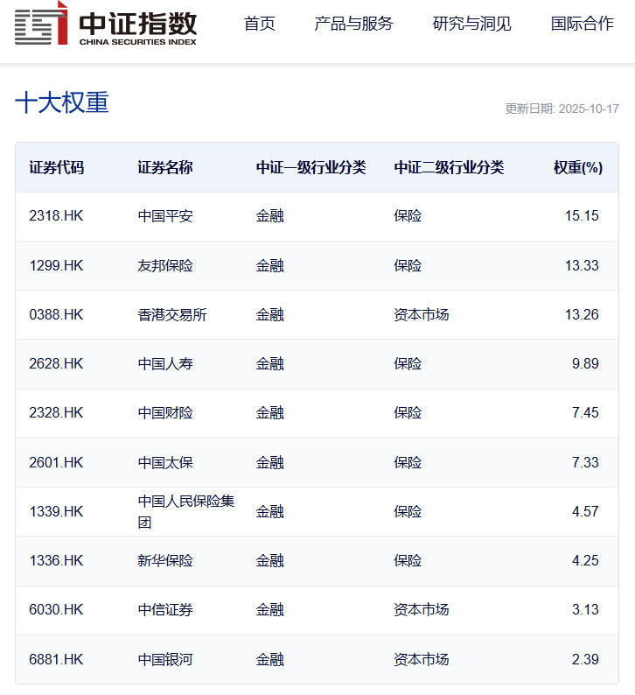Open the 产品与服务 menu
Image resolution: width=635 pixels, height=695 pixels.
pyautogui.click(x=353, y=24)
